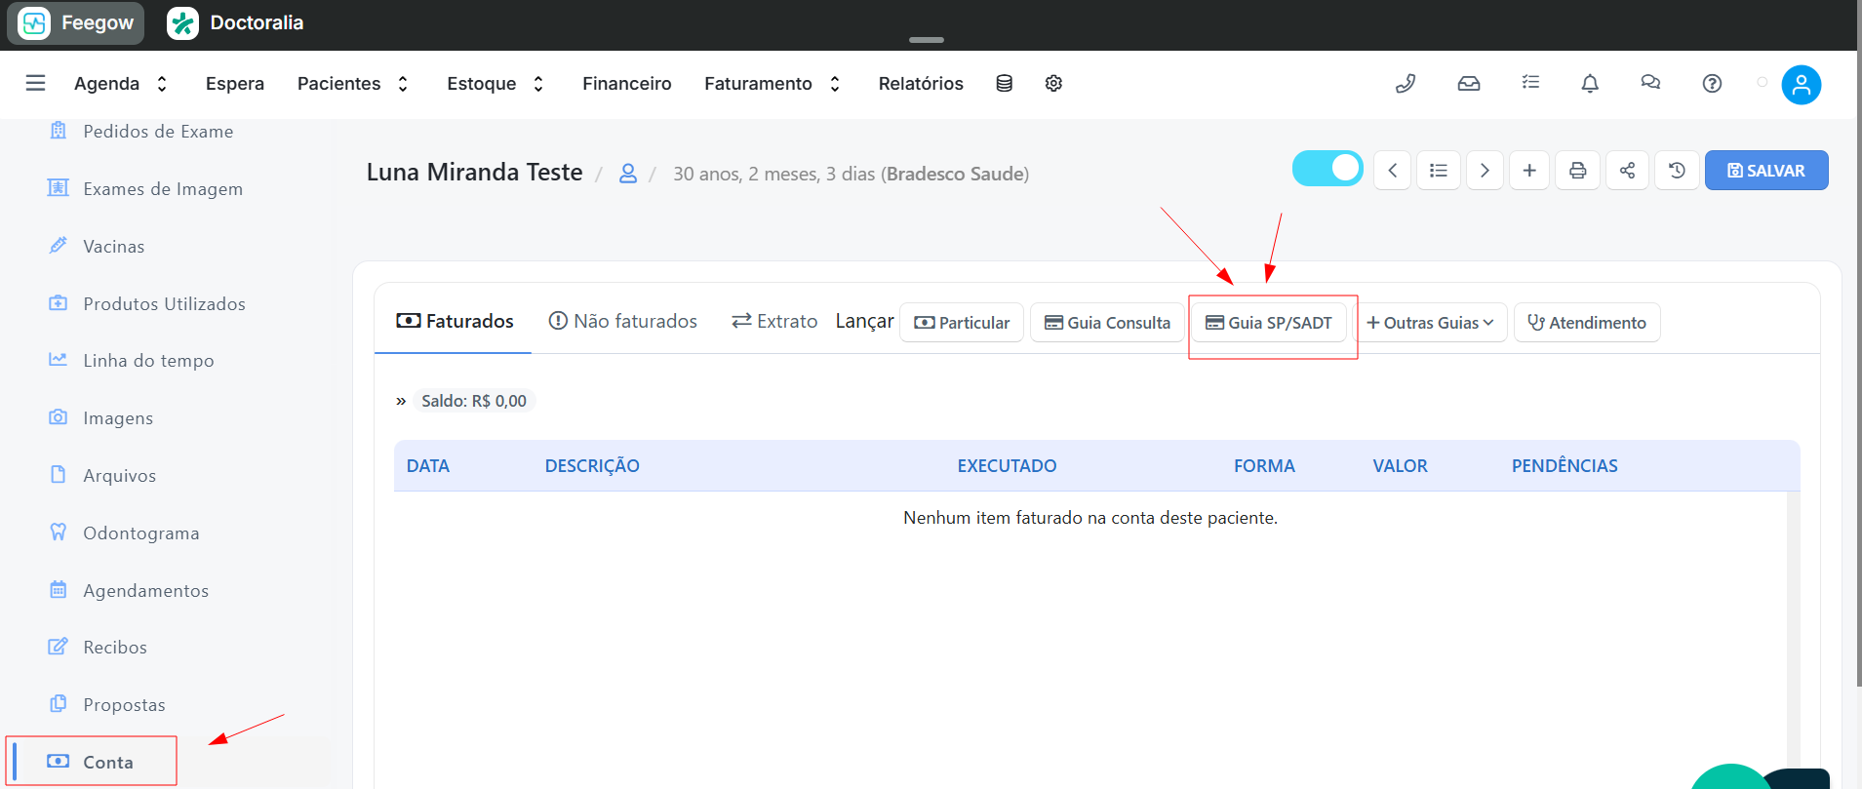Viewport: 1862px width, 789px height.
Task: Open Recibos in sidebar
Action: click(115, 648)
